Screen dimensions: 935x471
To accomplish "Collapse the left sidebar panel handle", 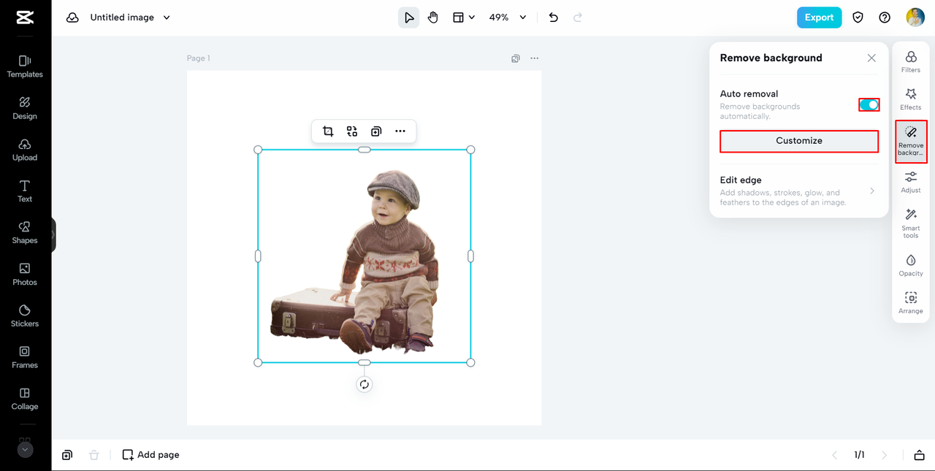I will (x=53, y=235).
